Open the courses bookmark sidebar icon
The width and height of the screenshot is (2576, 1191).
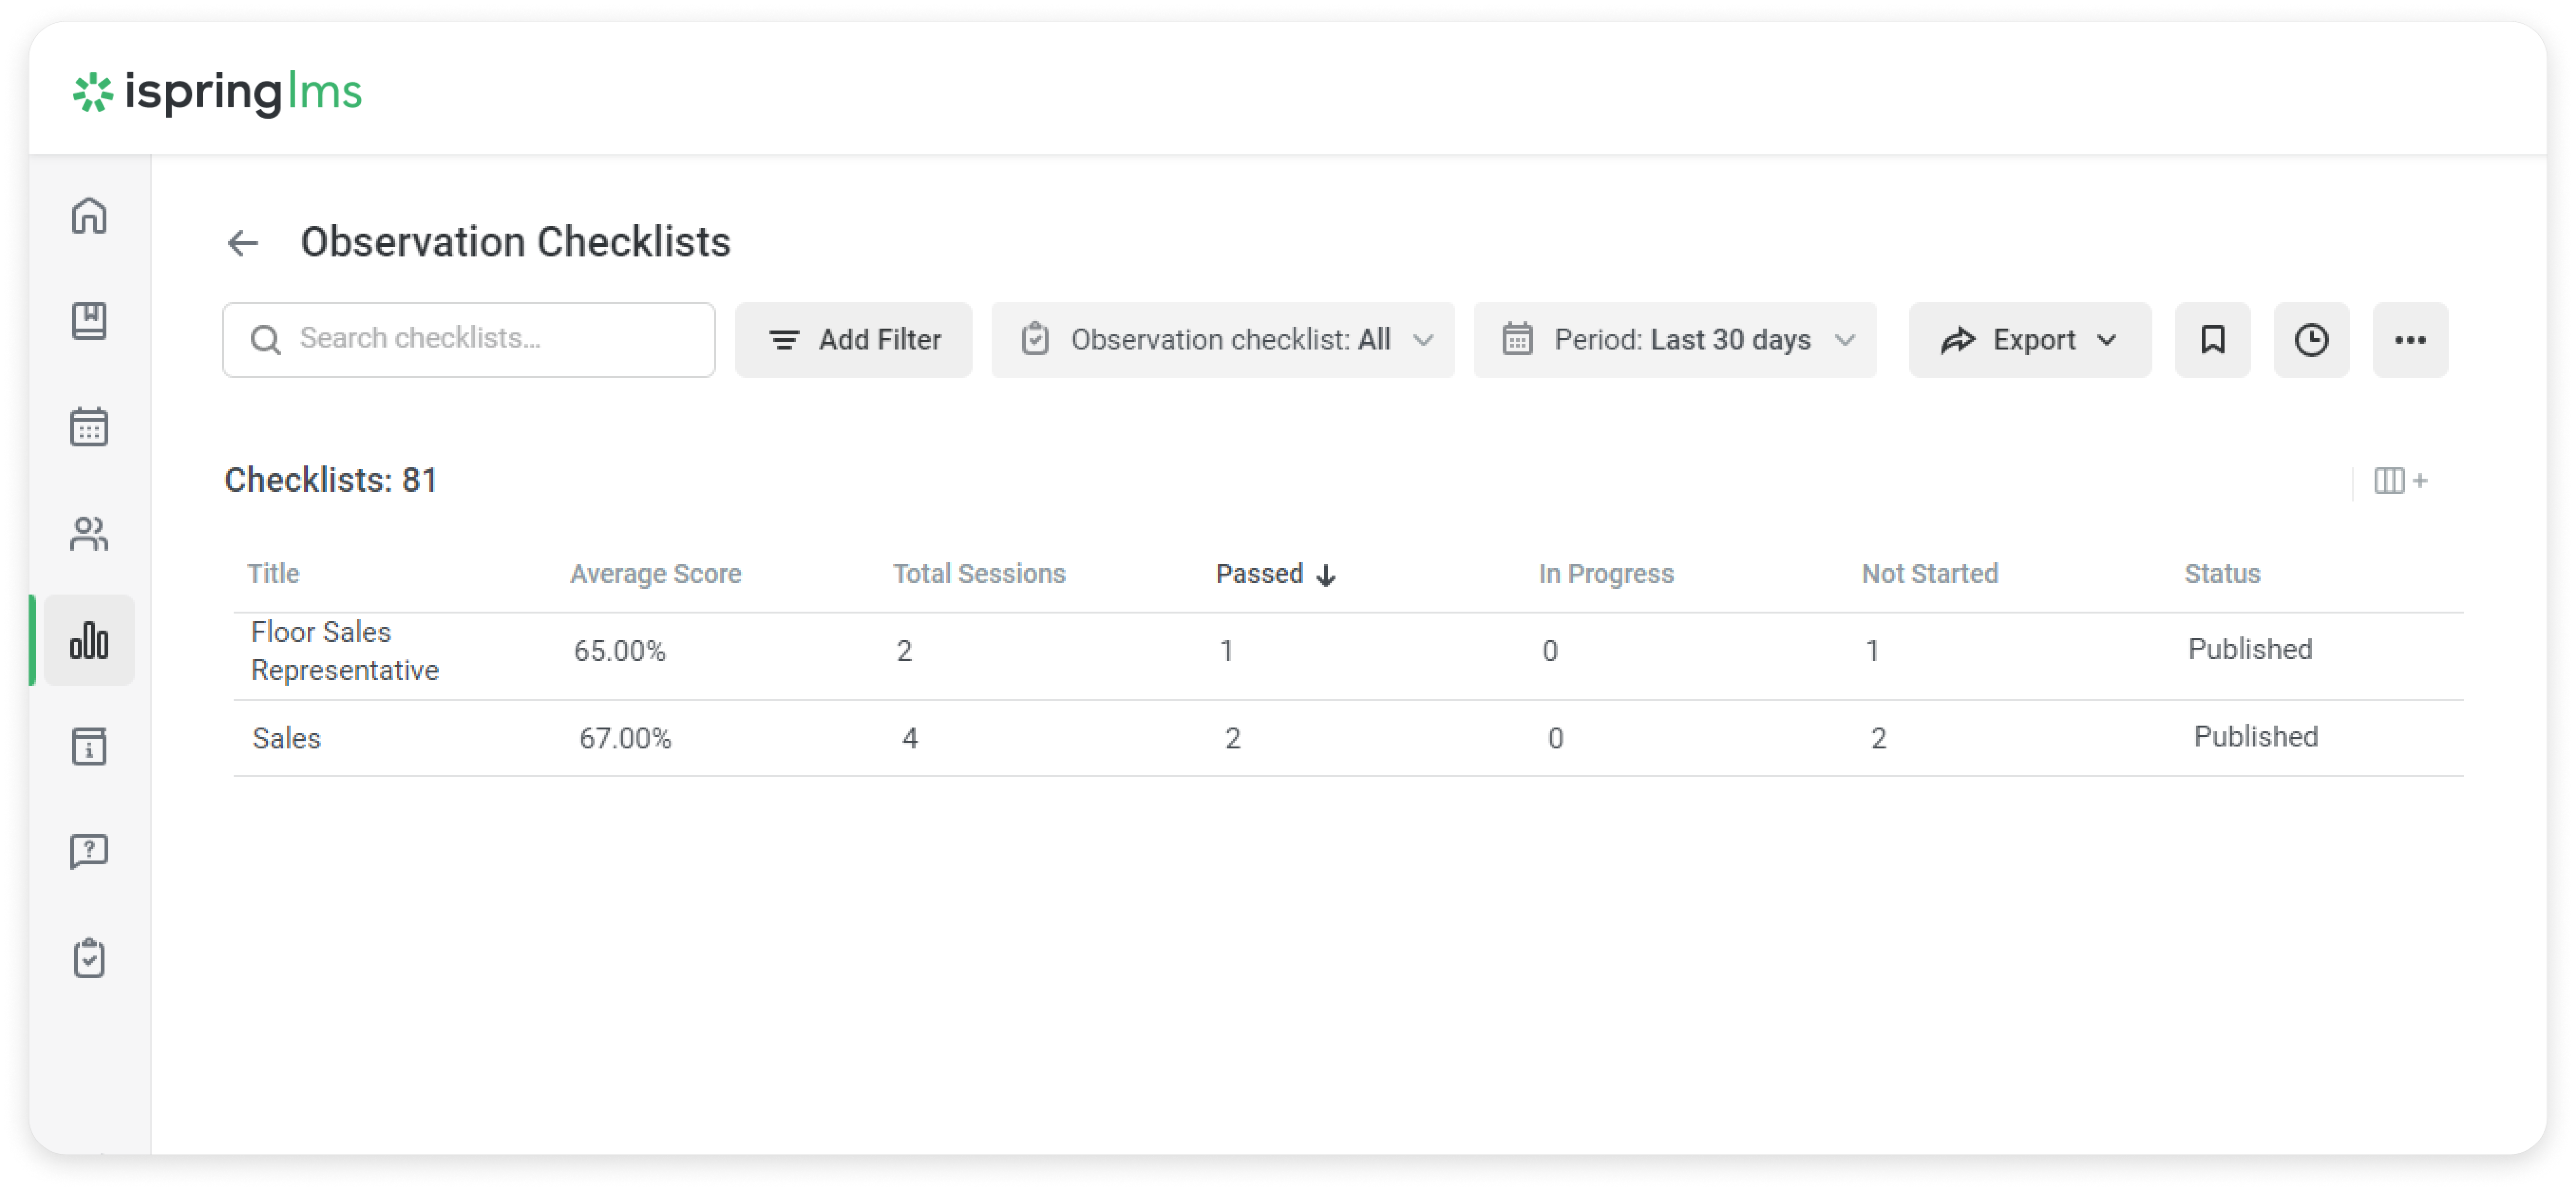[x=89, y=321]
